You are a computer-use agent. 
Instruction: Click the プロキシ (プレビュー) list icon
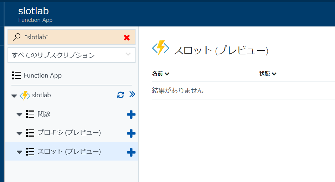coord(30,133)
